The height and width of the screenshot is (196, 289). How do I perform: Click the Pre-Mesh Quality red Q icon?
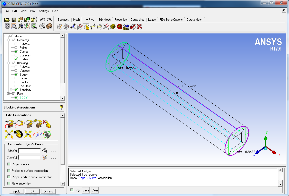(x=119, y=27)
